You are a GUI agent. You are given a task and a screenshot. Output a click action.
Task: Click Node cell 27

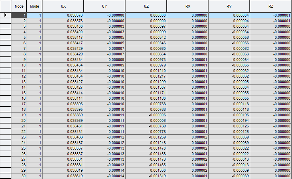19,159
